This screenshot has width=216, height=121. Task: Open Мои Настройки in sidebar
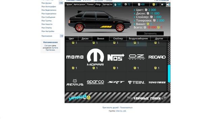click(48, 31)
